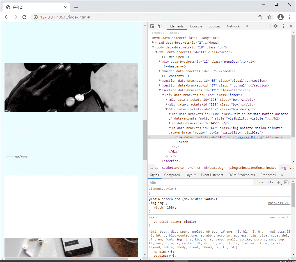Toggle the device toolbar
Screen dimensions: 296x262
click(160, 26)
